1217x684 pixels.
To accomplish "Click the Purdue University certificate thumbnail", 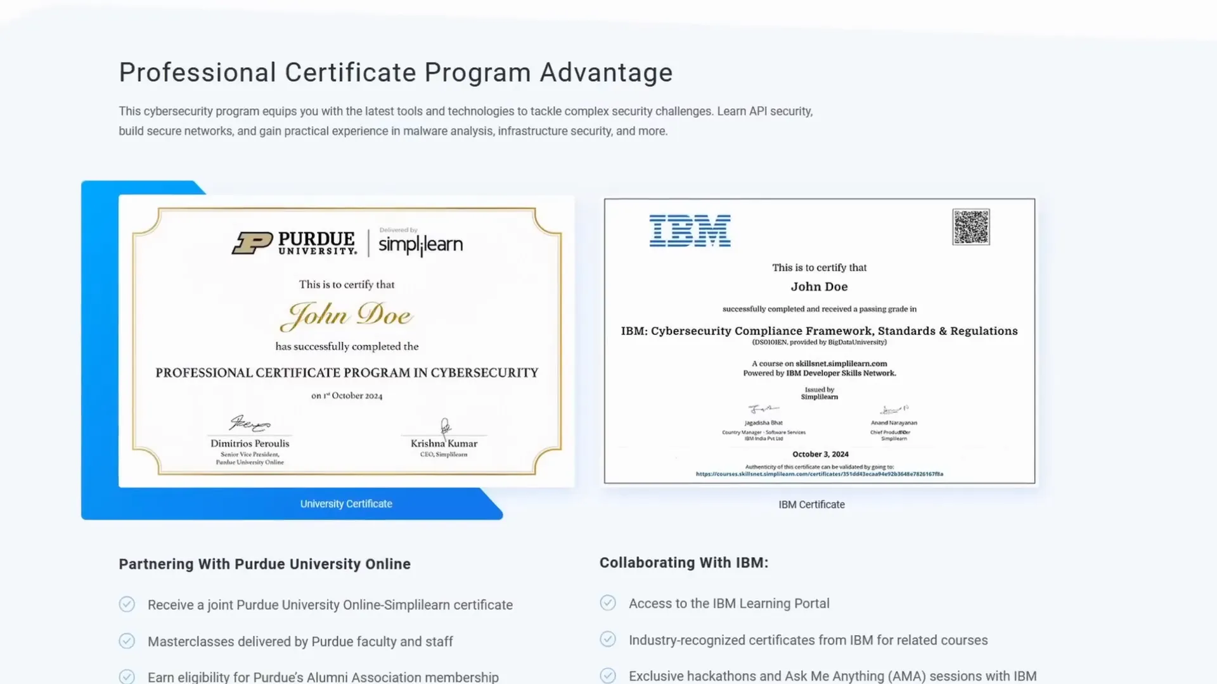I will point(346,341).
